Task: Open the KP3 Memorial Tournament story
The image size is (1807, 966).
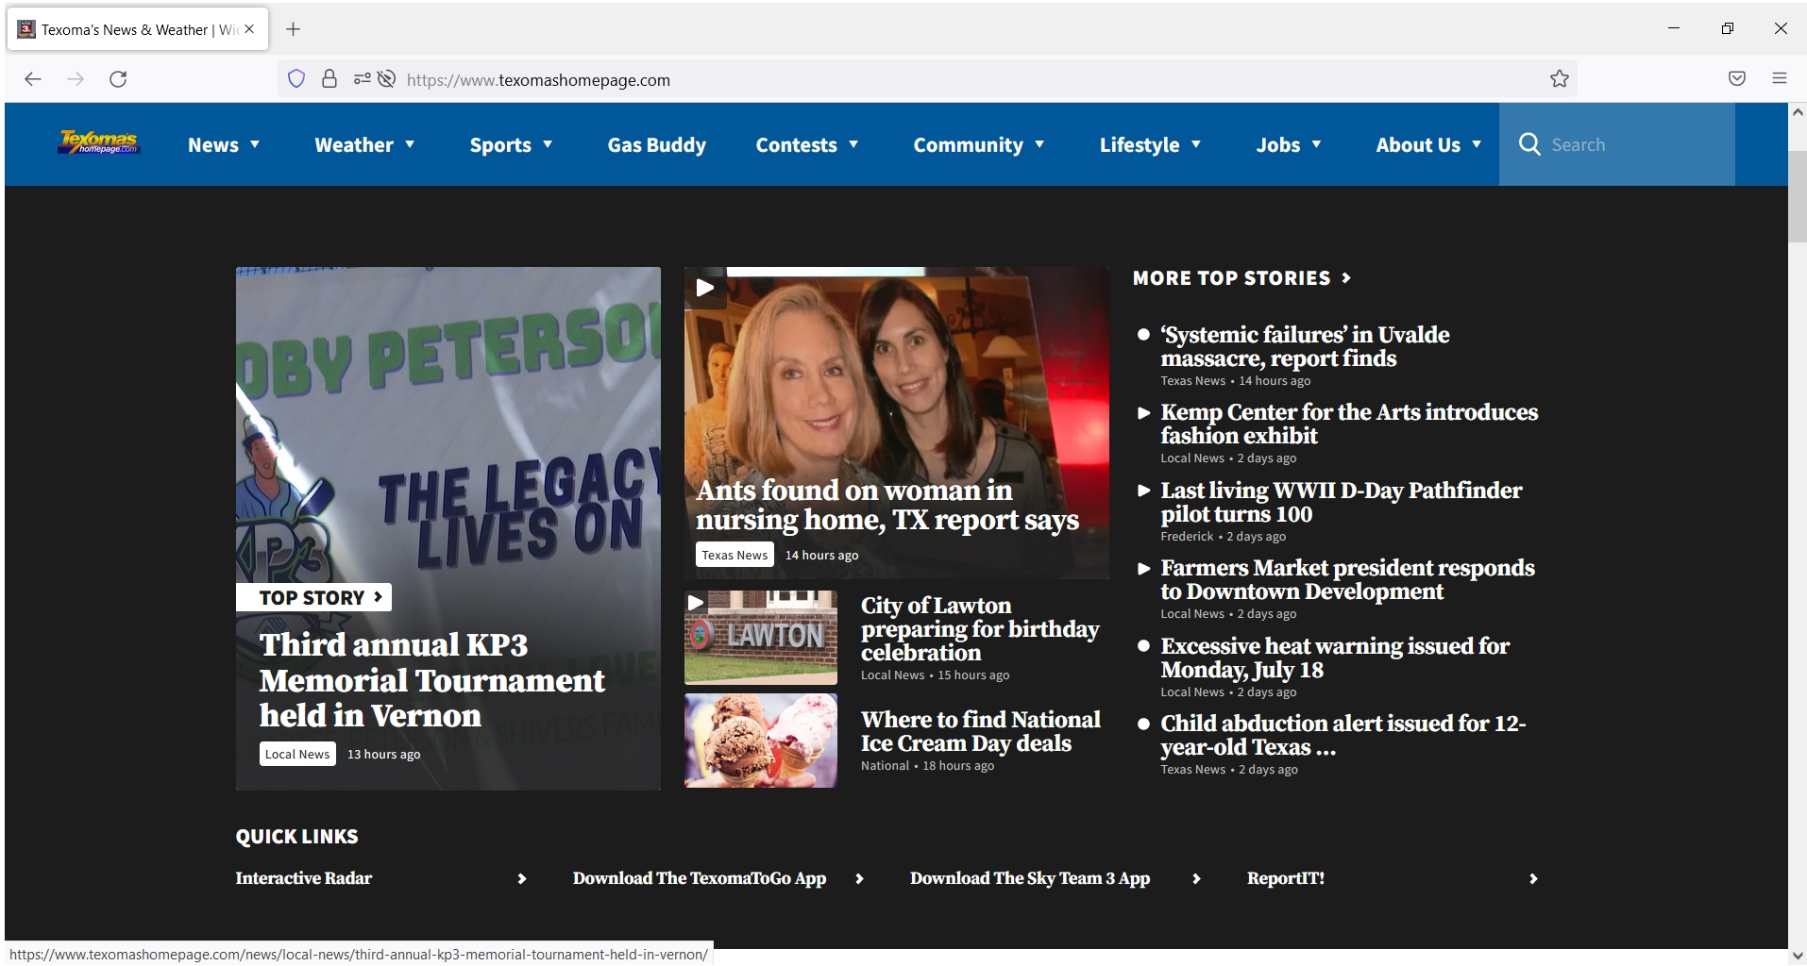Action: point(431,680)
